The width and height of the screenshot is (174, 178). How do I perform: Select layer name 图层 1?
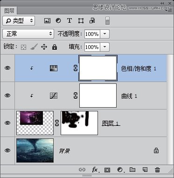click(x=111, y=123)
